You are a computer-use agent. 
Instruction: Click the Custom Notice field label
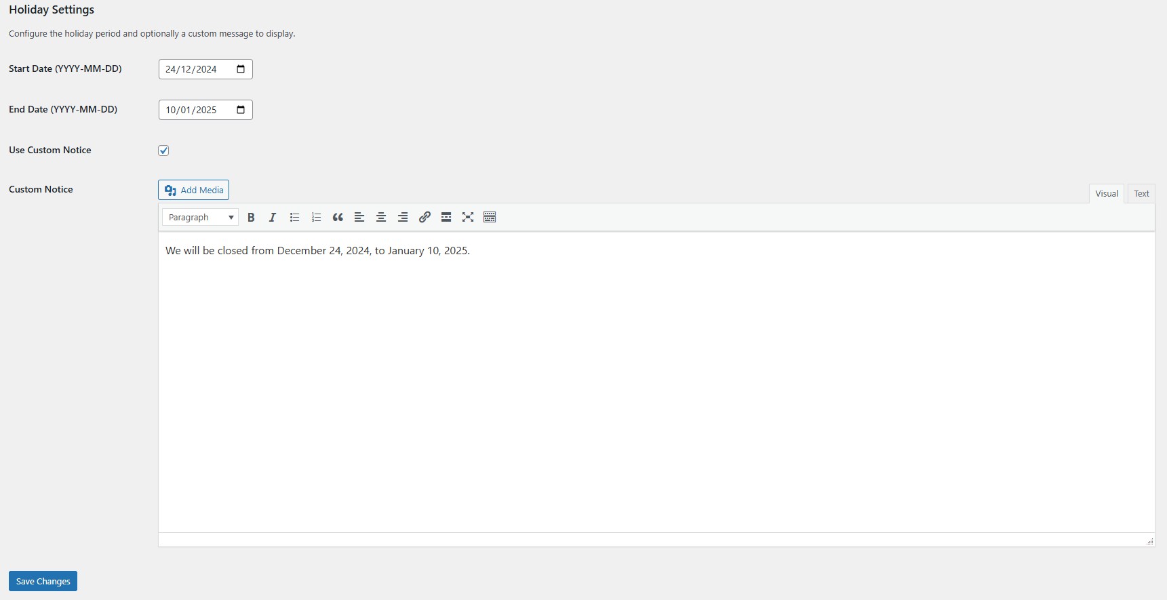[x=41, y=189]
